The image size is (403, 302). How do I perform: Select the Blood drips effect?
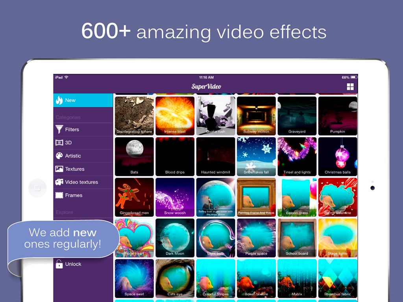point(175,157)
